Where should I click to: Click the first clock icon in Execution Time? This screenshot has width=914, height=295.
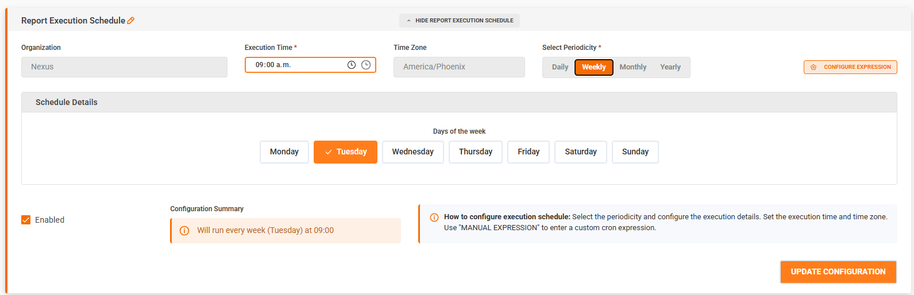pyautogui.click(x=352, y=65)
